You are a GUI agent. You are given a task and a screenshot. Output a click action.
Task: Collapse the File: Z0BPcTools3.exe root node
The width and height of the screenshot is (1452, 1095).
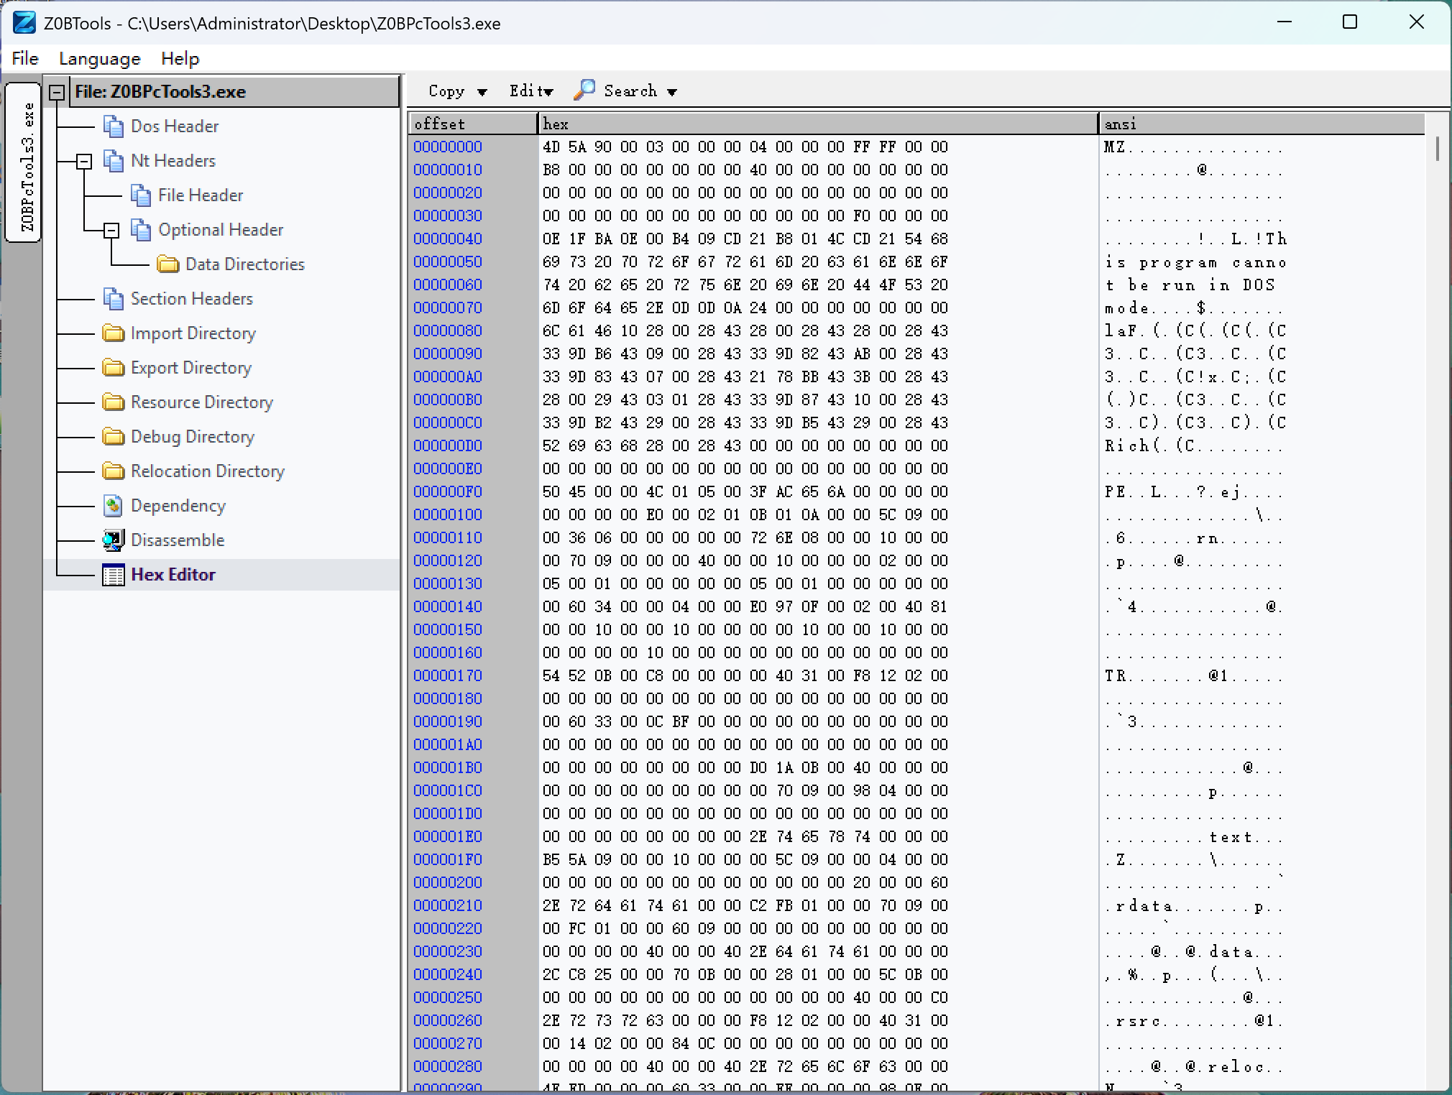coord(57,92)
